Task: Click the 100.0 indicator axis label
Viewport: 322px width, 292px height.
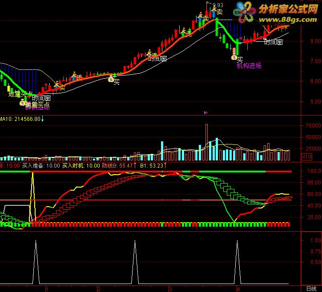Action: (x=314, y=171)
